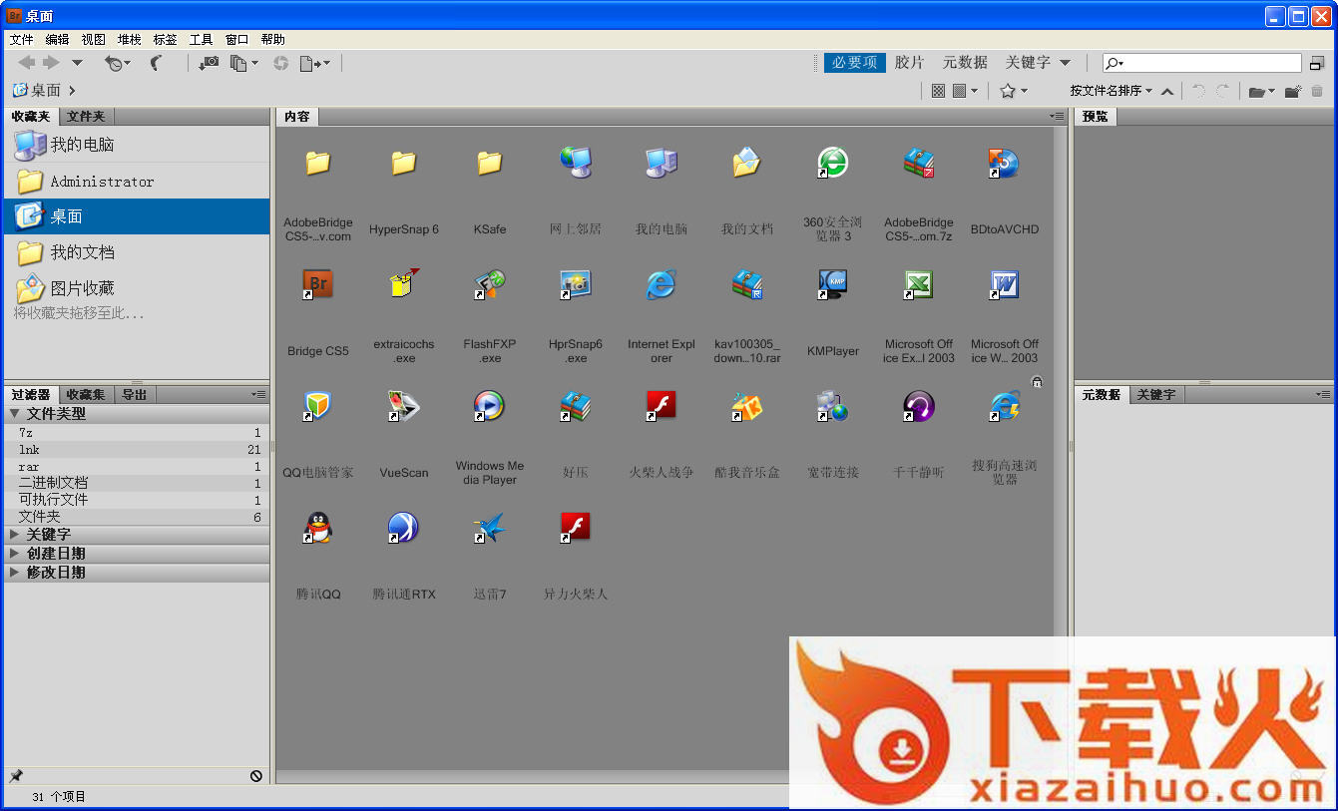Create a new folder icon
The image size is (1338, 811).
tap(1293, 92)
